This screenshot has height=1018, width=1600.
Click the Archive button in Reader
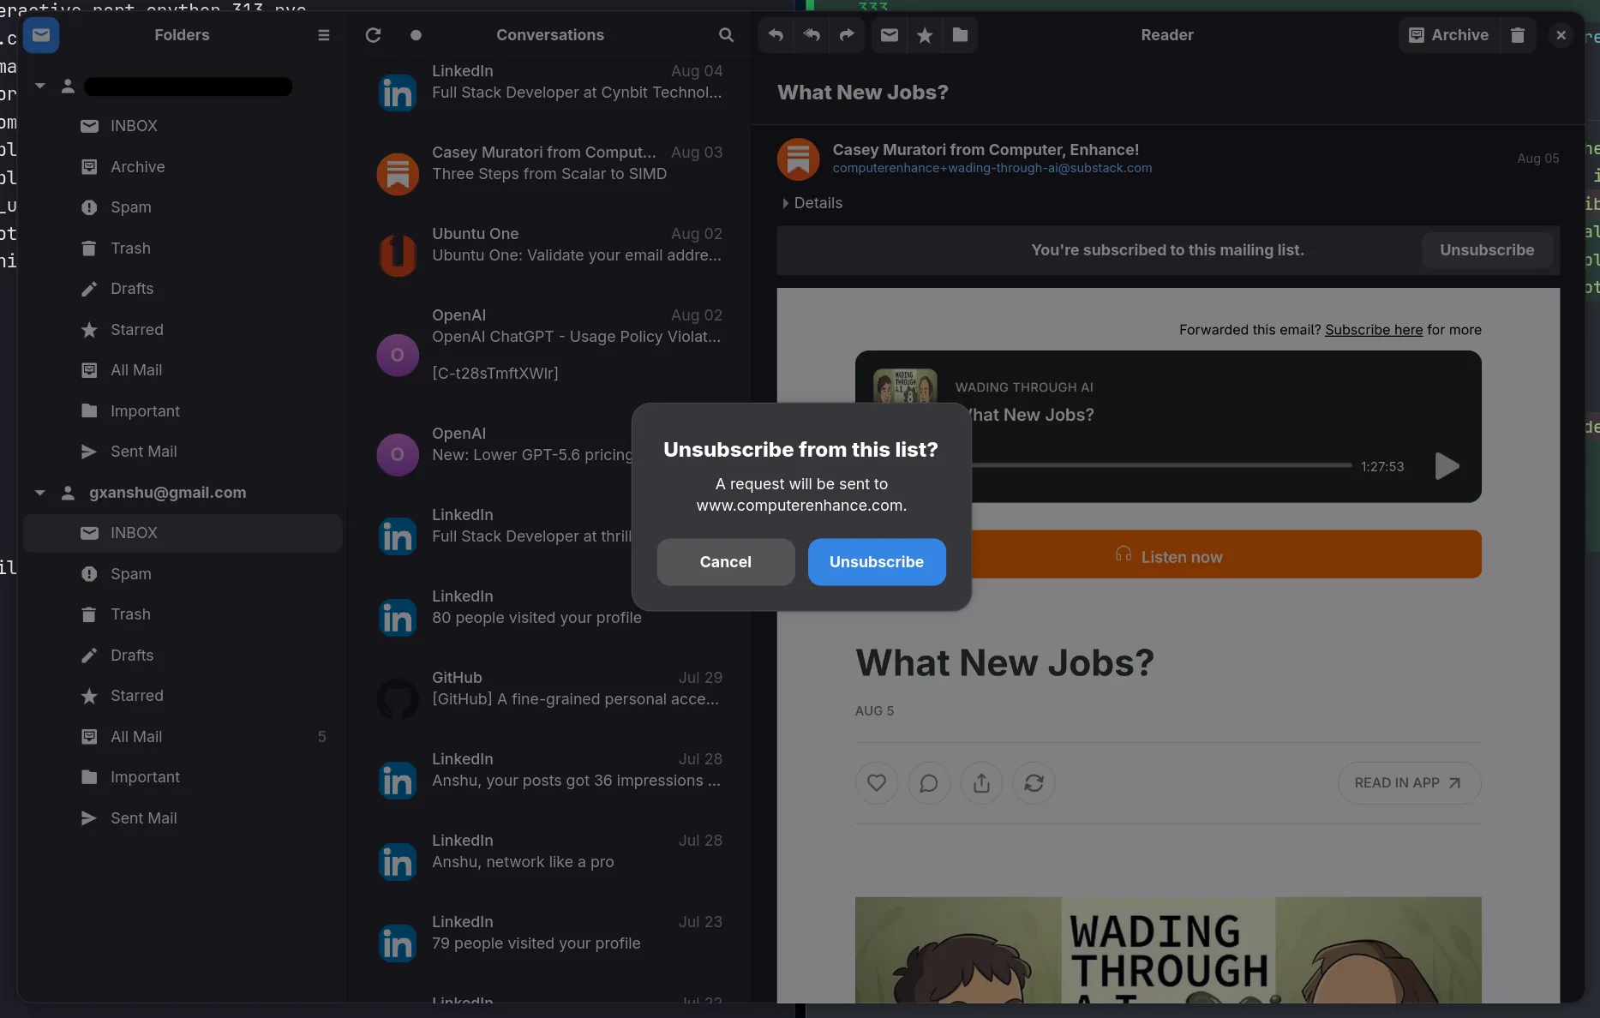pos(1449,35)
